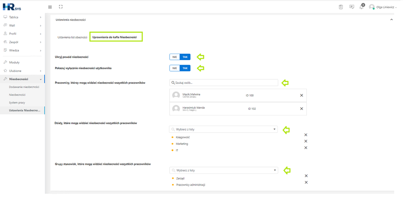Click the Profil person icon
This screenshot has height=199, width=403.
5,33
